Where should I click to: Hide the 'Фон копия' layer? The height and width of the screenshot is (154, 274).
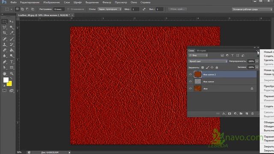click(x=190, y=81)
